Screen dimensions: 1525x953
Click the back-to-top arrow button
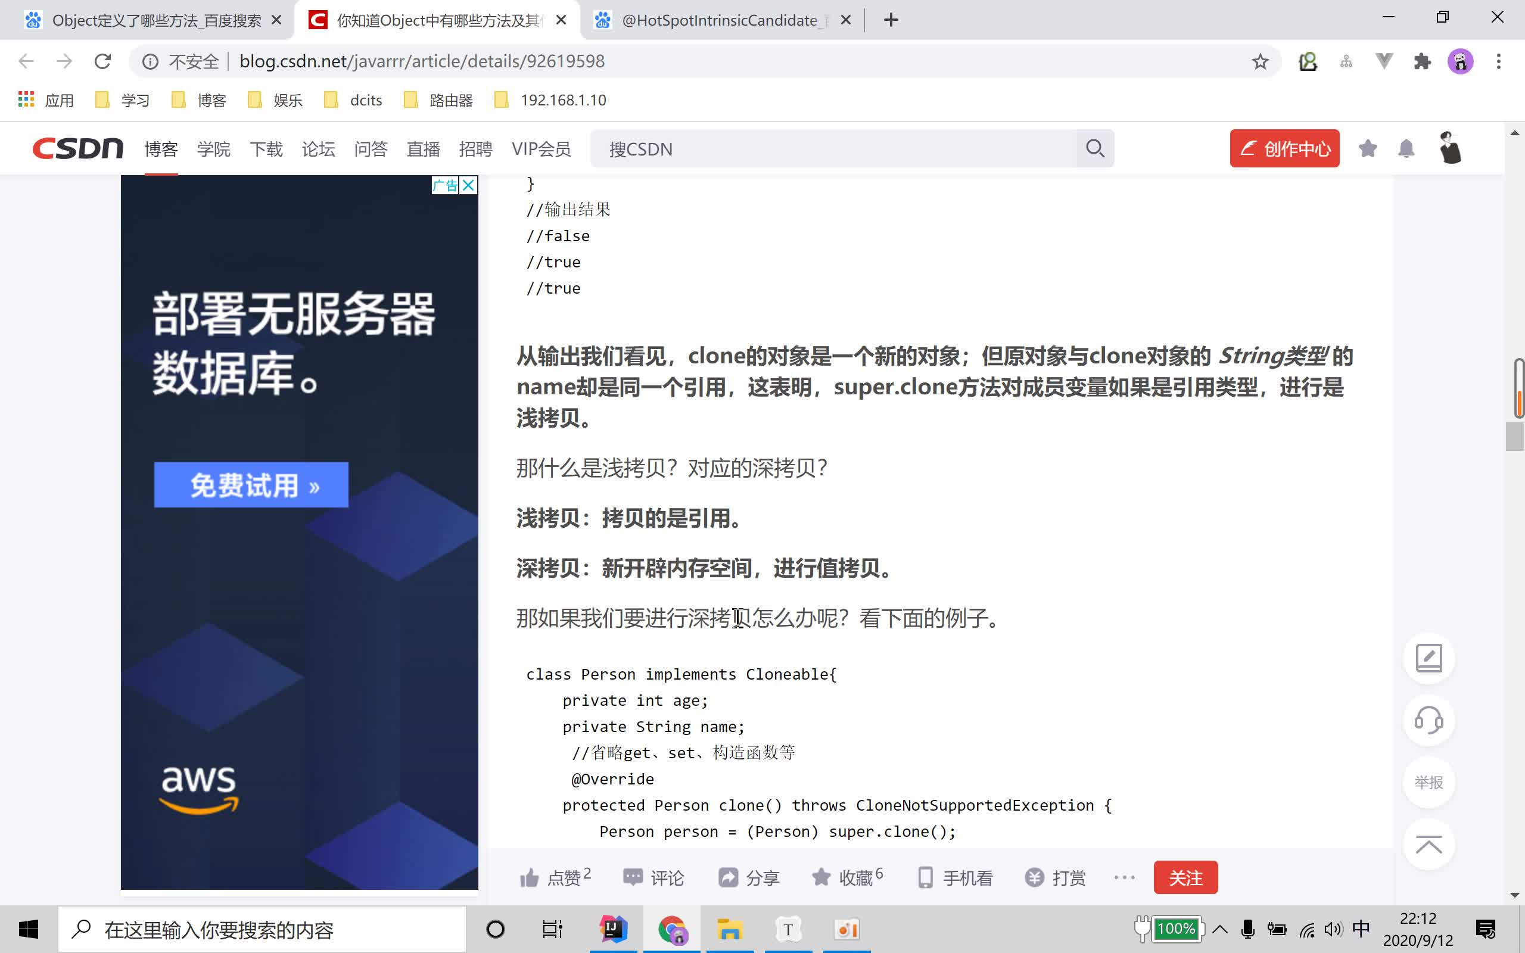[x=1428, y=845]
